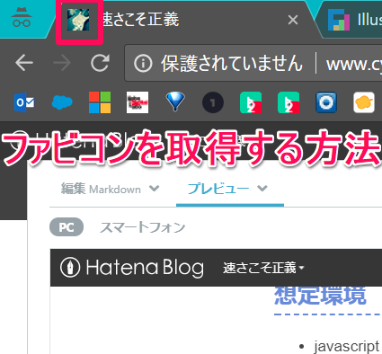This screenshot has height=354, width=382.
Task: Open the first green b2 bookmark
Action: point(251,102)
